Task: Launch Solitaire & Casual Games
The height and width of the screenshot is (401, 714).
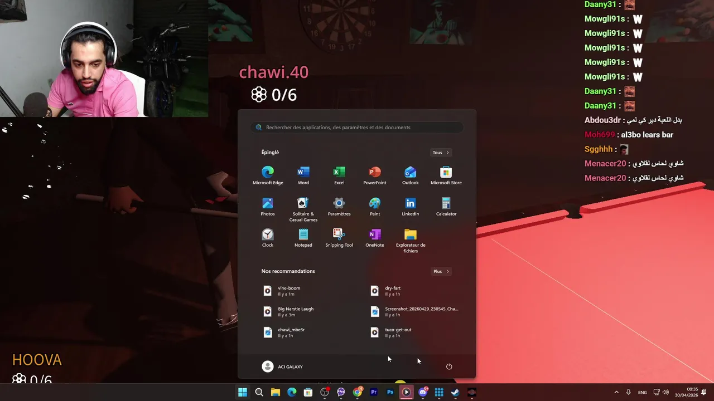Action: 303,209
